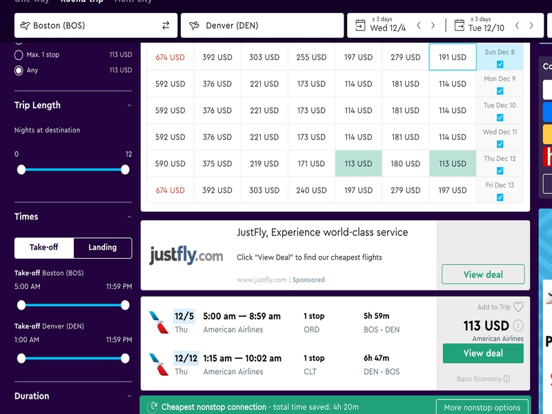Image resolution: width=552 pixels, height=414 pixels.
Task: Switch to the Landing tab
Action: point(102,248)
